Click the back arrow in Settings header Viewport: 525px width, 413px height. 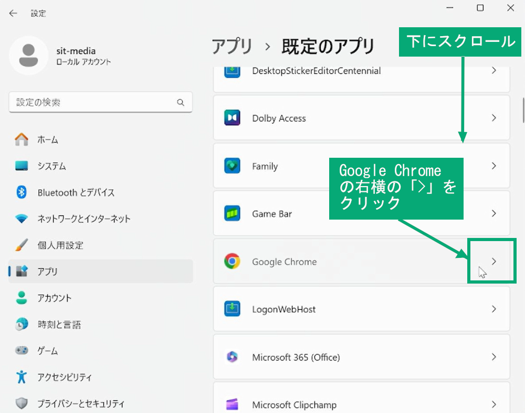click(x=13, y=14)
